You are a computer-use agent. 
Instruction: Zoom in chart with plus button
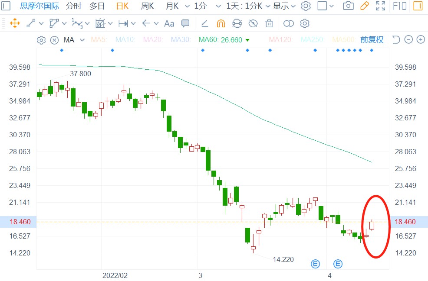(421, 40)
